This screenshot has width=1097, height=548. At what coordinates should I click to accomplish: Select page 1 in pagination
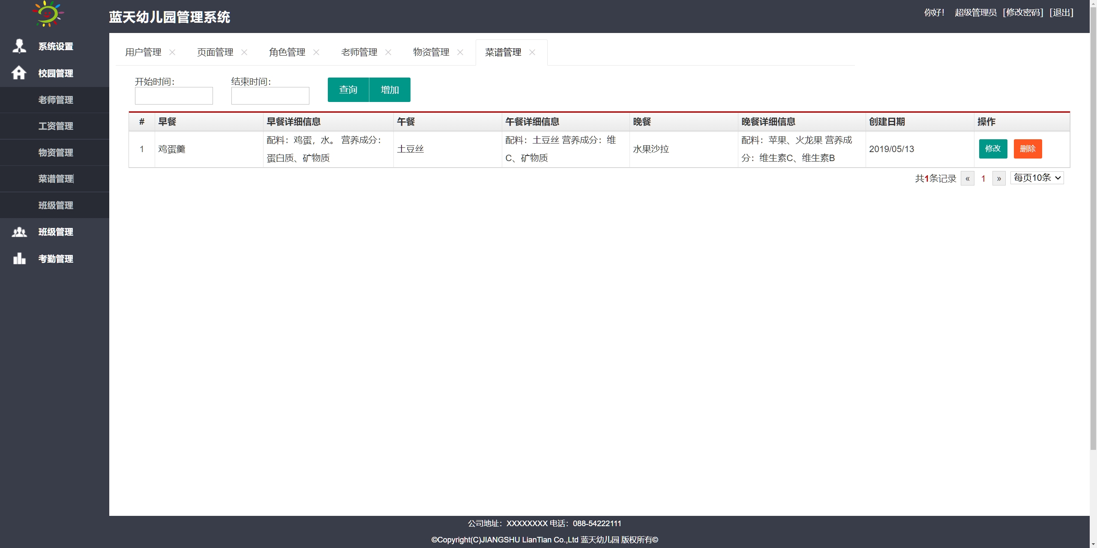(x=983, y=178)
